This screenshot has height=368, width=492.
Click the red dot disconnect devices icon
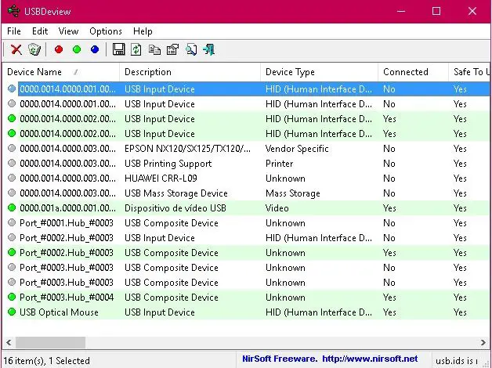(59, 49)
